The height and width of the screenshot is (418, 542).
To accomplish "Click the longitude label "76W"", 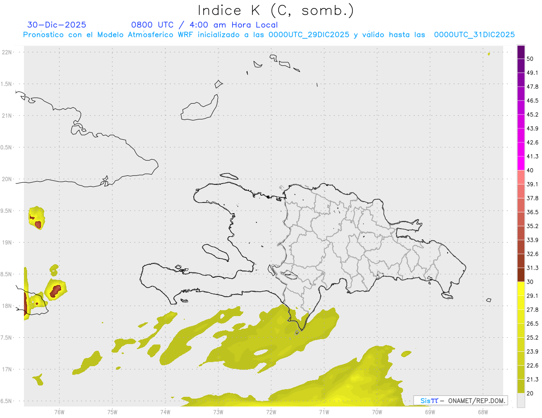I will (59, 412).
